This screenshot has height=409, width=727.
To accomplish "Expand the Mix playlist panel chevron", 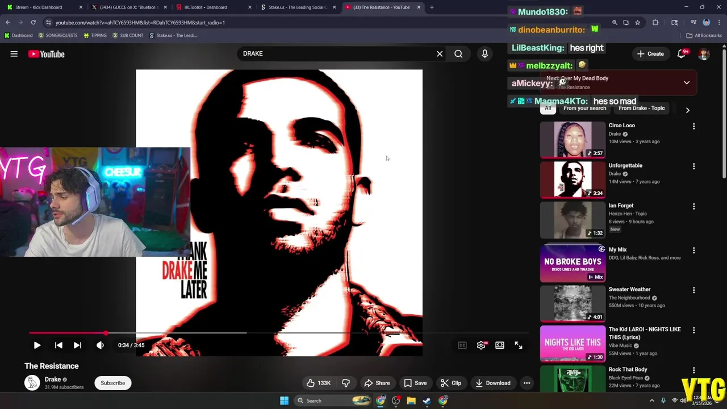I will click(x=687, y=83).
